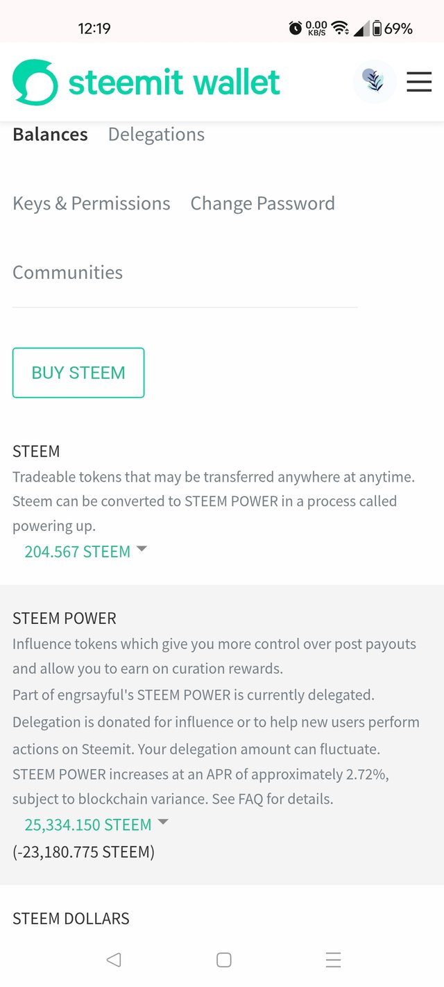The width and height of the screenshot is (444, 987).
Task: Click the steemit wallet title text
Action: 174,83
